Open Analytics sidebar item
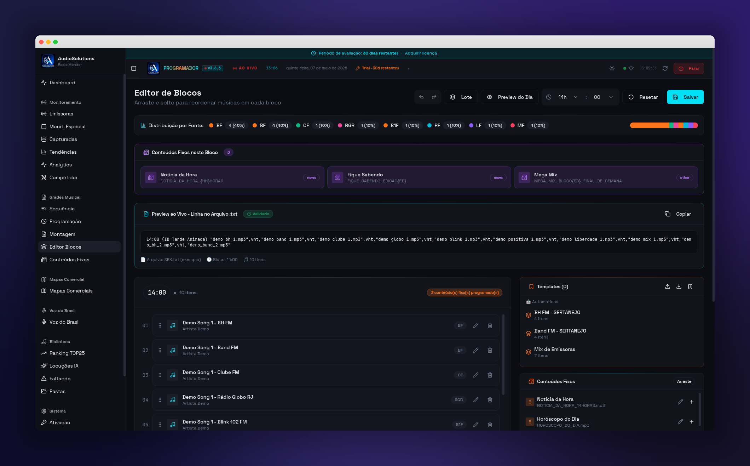 point(79,165)
